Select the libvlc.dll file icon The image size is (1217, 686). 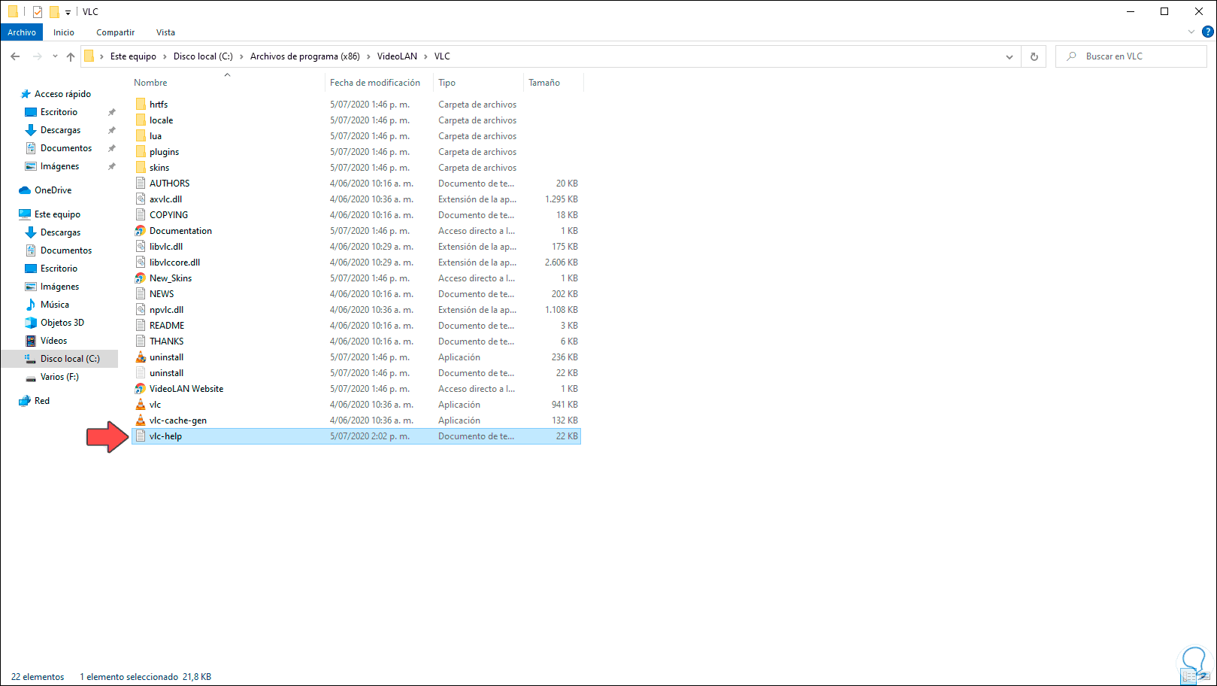click(x=141, y=247)
